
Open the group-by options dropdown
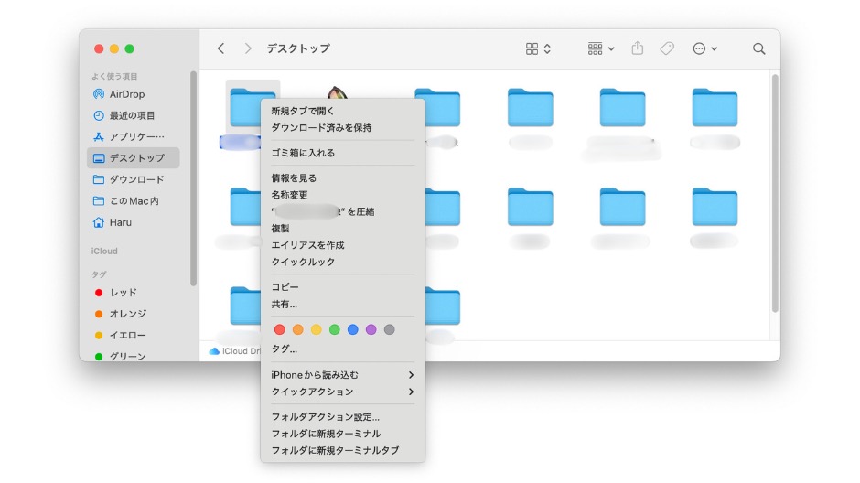click(x=601, y=48)
